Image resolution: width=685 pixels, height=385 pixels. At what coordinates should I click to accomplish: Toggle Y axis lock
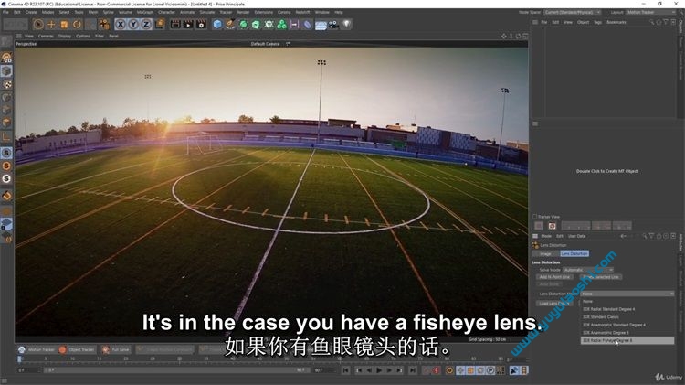133,25
